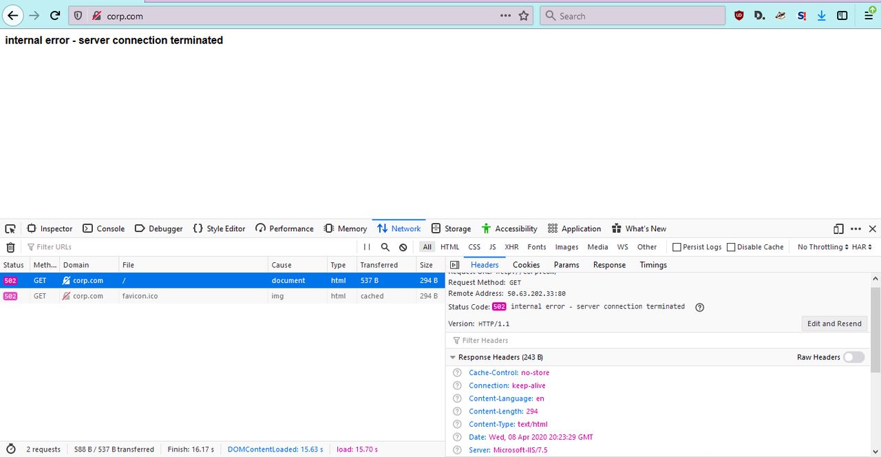Open the Timings tab in request details
Viewport: 881px width, 457px height.
(653, 265)
